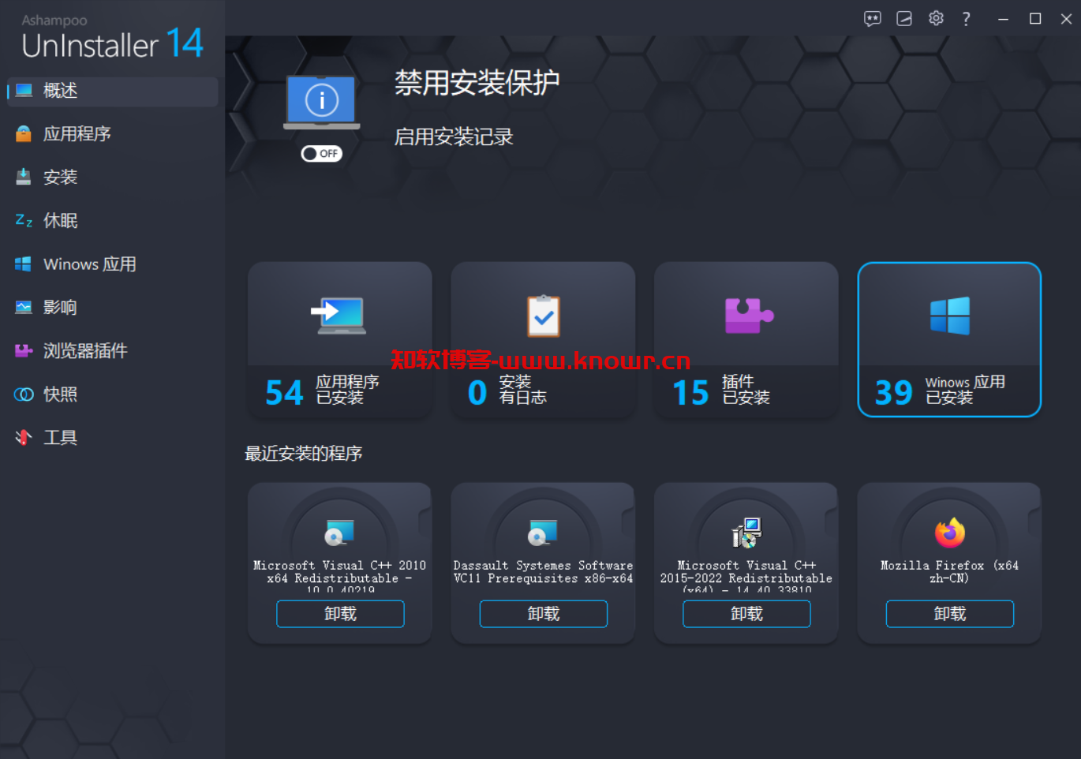1081x759 pixels.
Task: Click 启用安装记录 text
Action: (x=454, y=137)
